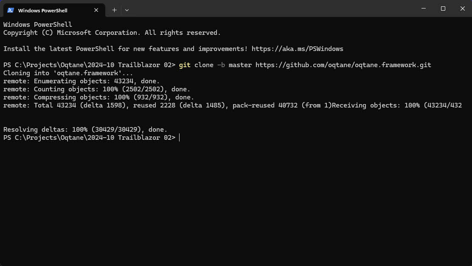
Task: Open the oqtane.framework.git GitHub URL
Action: coord(343,65)
